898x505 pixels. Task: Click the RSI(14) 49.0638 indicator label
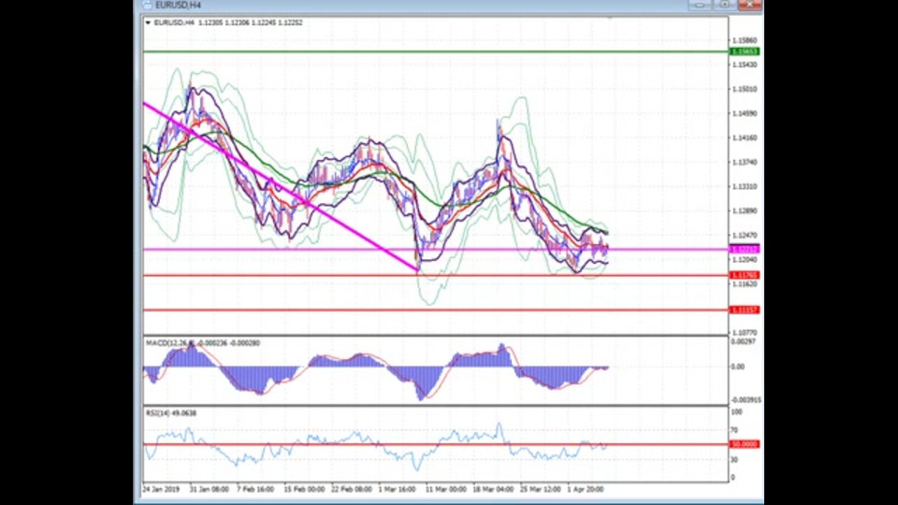pyautogui.click(x=170, y=412)
